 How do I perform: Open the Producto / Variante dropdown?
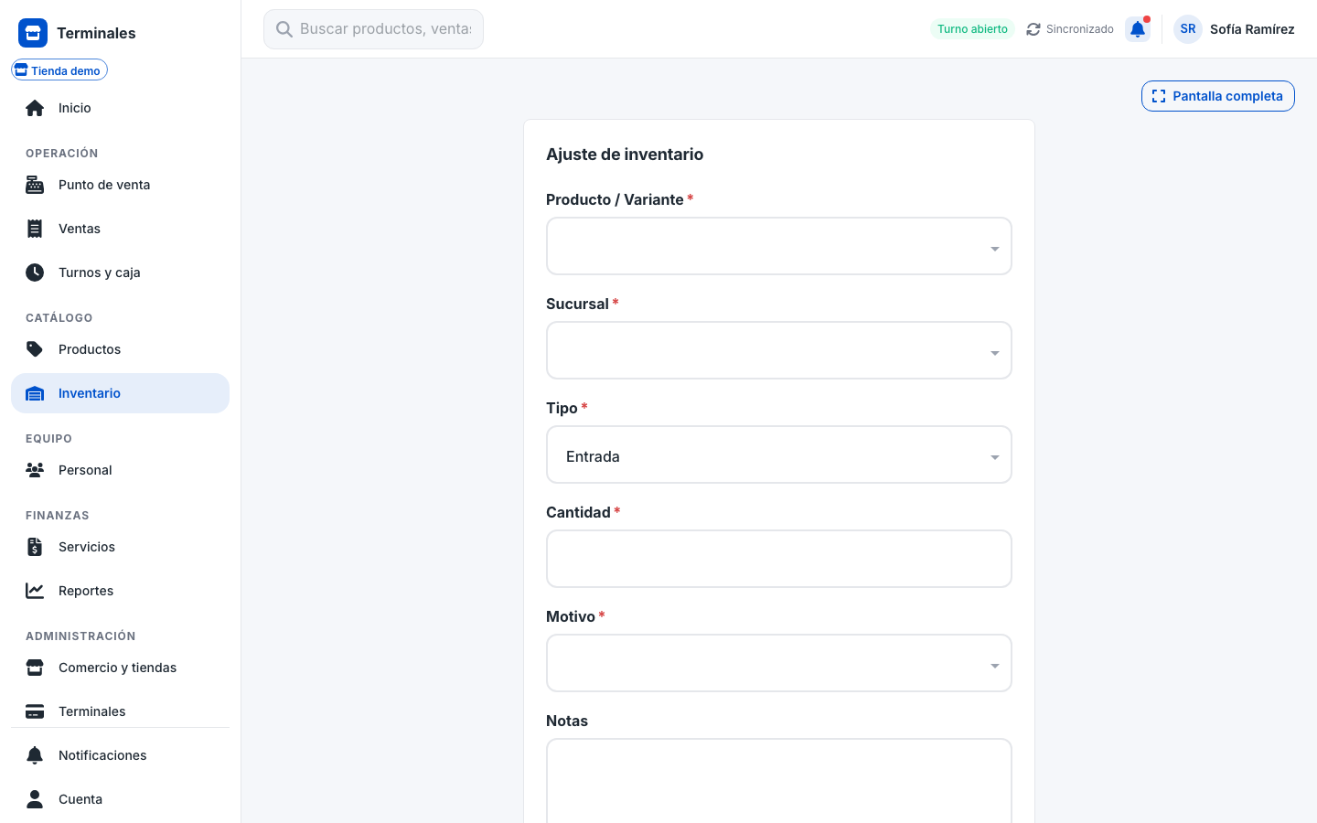click(779, 246)
